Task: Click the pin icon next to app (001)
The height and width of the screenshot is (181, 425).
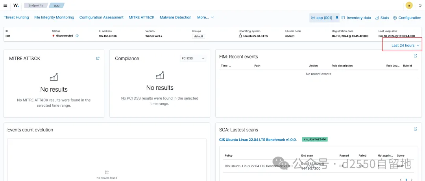Action: point(337,18)
